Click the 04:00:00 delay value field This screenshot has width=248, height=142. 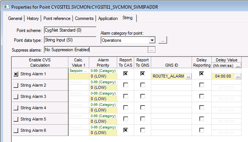click(223, 76)
